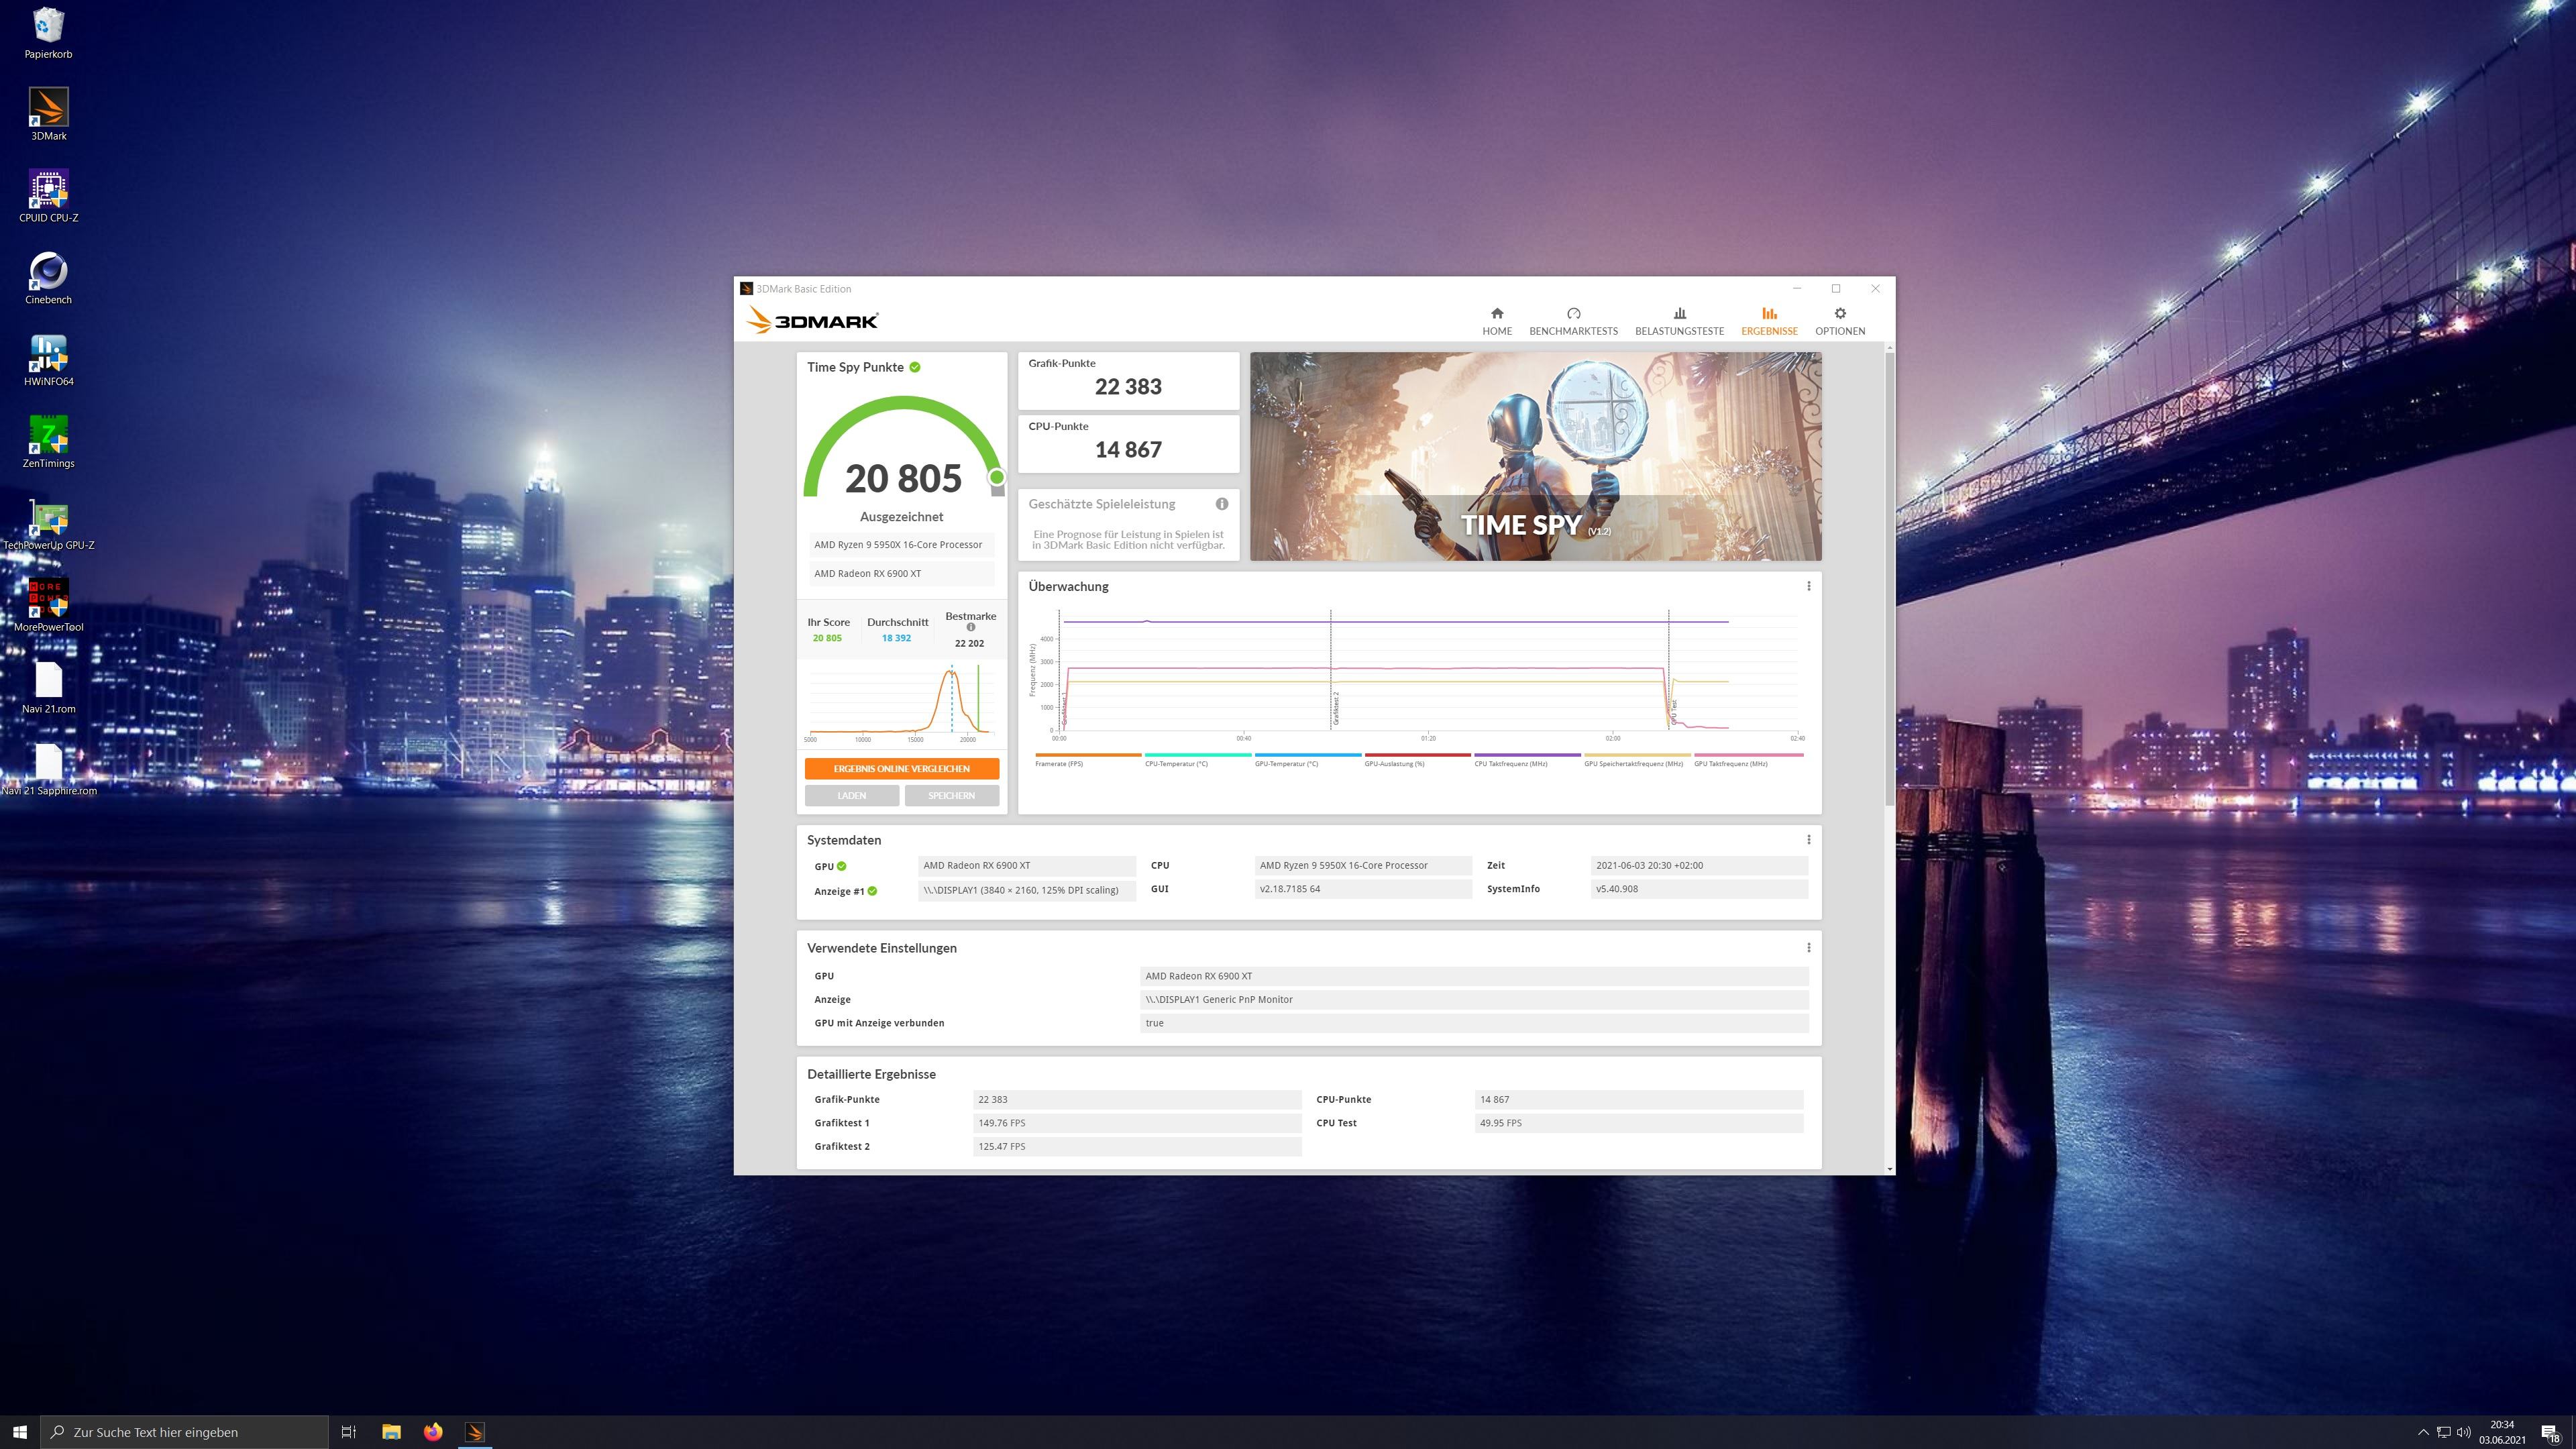The height and width of the screenshot is (1449, 2576).
Task: Click the Time Spy banner thumbnail
Action: (x=1535, y=456)
